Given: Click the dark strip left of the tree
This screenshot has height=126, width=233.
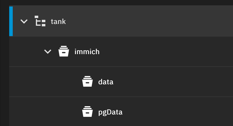Looking at the screenshot, I should pos(4,74).
